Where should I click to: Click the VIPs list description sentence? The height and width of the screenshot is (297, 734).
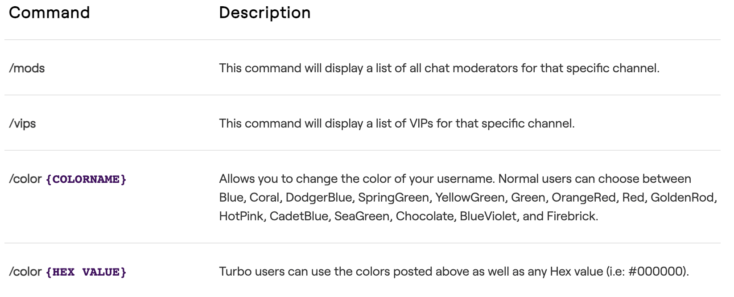(x=397, y=123)
